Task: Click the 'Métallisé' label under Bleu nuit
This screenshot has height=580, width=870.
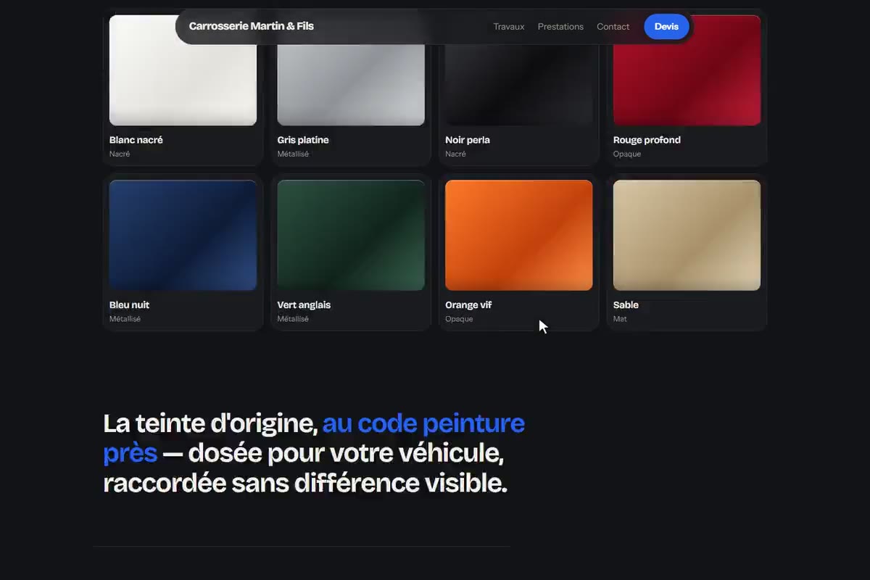Action: 125,319
